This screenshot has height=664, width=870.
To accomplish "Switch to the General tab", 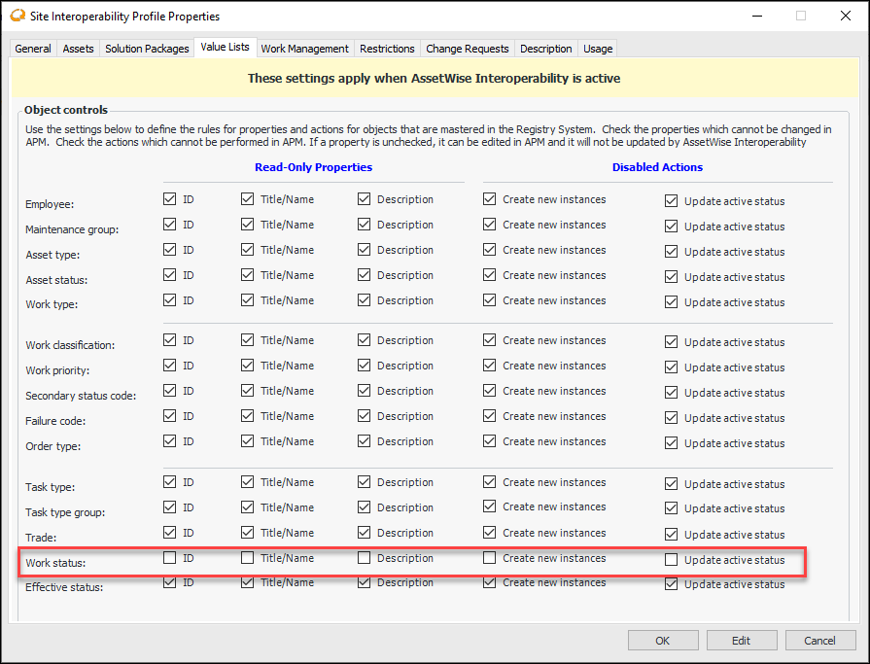I will click(33, 49).
